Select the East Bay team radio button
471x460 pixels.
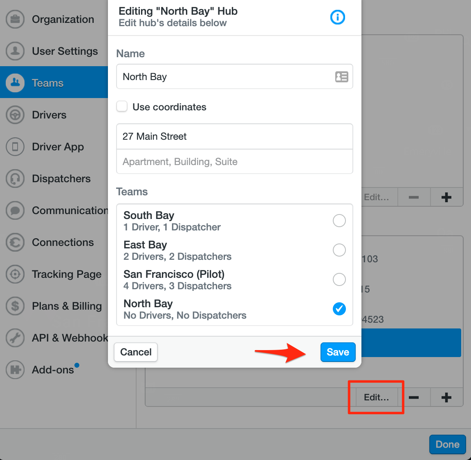[x=339, y=250]
